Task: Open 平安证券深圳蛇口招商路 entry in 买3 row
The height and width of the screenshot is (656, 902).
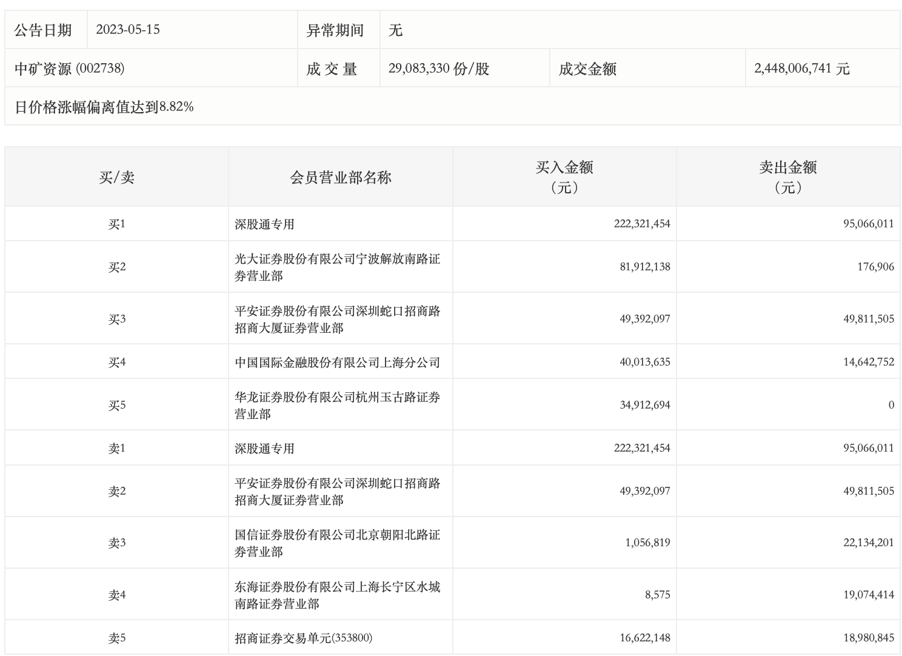Action: click(x=338, y=319)
